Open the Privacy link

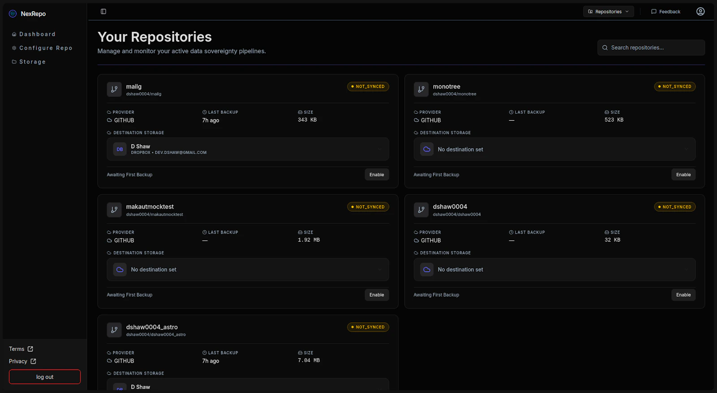coord(22,361)
